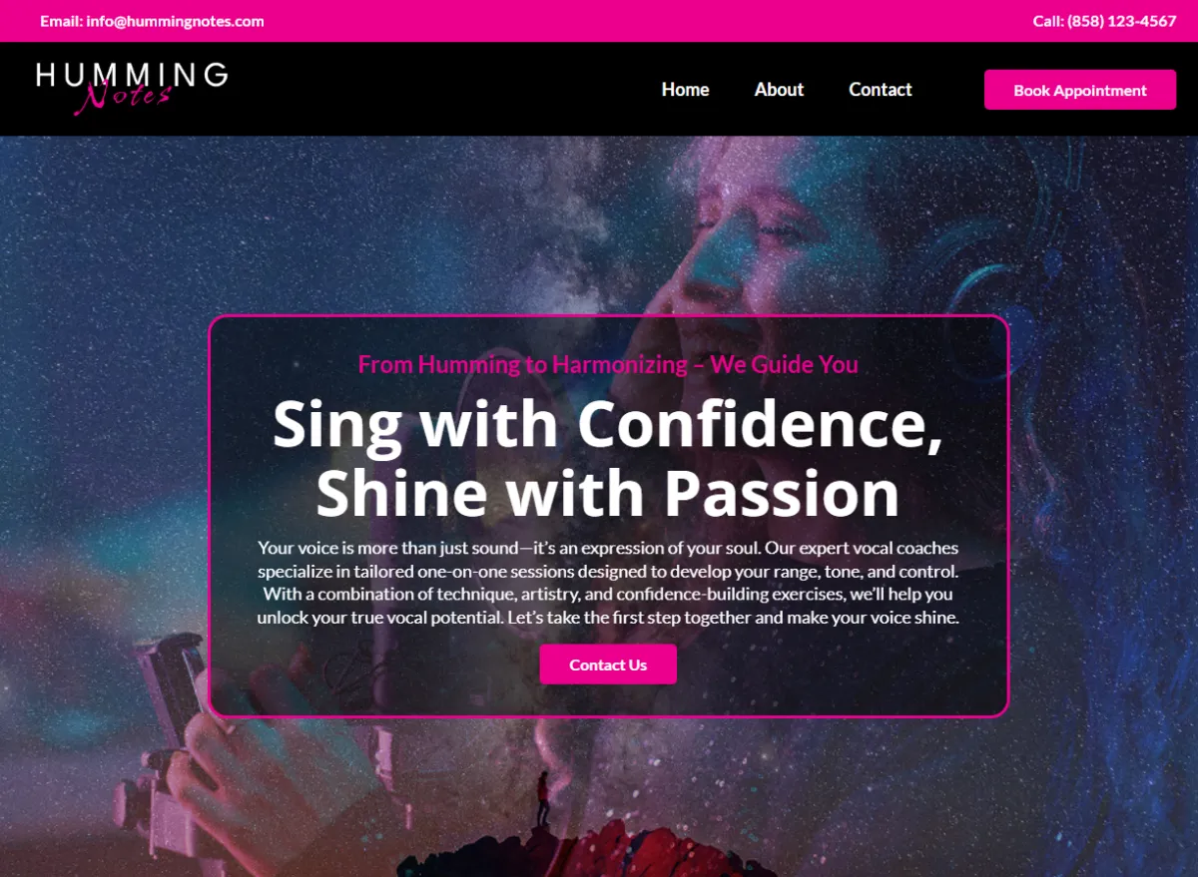The image size is (1198, 877).
Task: Click the tagline From Humming to Harmonizing
Action: [608, 364]
